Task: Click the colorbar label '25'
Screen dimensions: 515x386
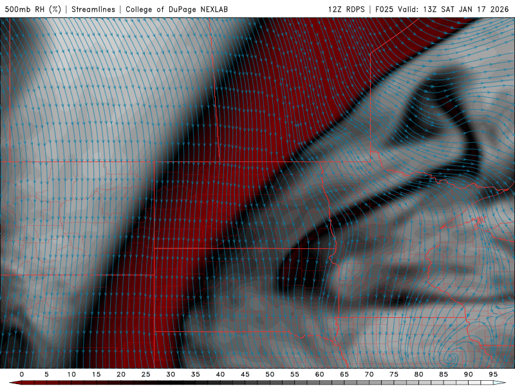Action: click(x=145, y=374)
